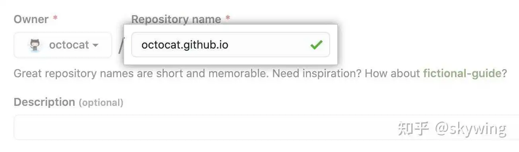Screen dimensions: 519x152
Task: Open the octocat owner dropdown menu
Action: pyautogui.click(x=63, y=45)
